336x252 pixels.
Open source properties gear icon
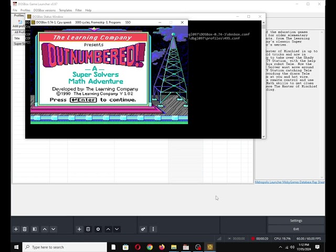point(98,229)
